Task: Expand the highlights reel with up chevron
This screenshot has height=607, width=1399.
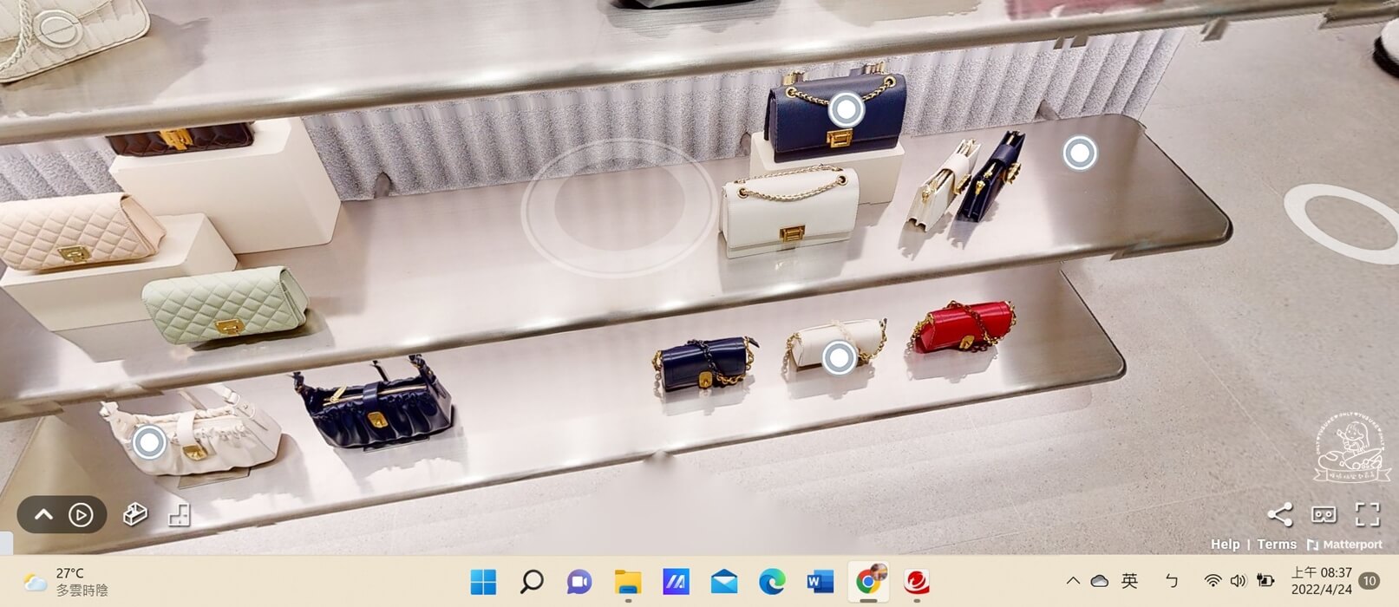Action: (x=43, y=515)
